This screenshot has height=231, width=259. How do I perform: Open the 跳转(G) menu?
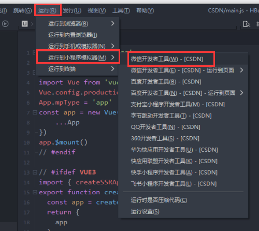tap(22, 10)
